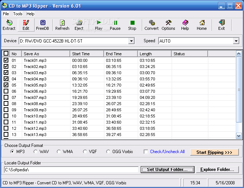
Task: Click the track list scrollbar thumb
Action: (x=239, y=90)
